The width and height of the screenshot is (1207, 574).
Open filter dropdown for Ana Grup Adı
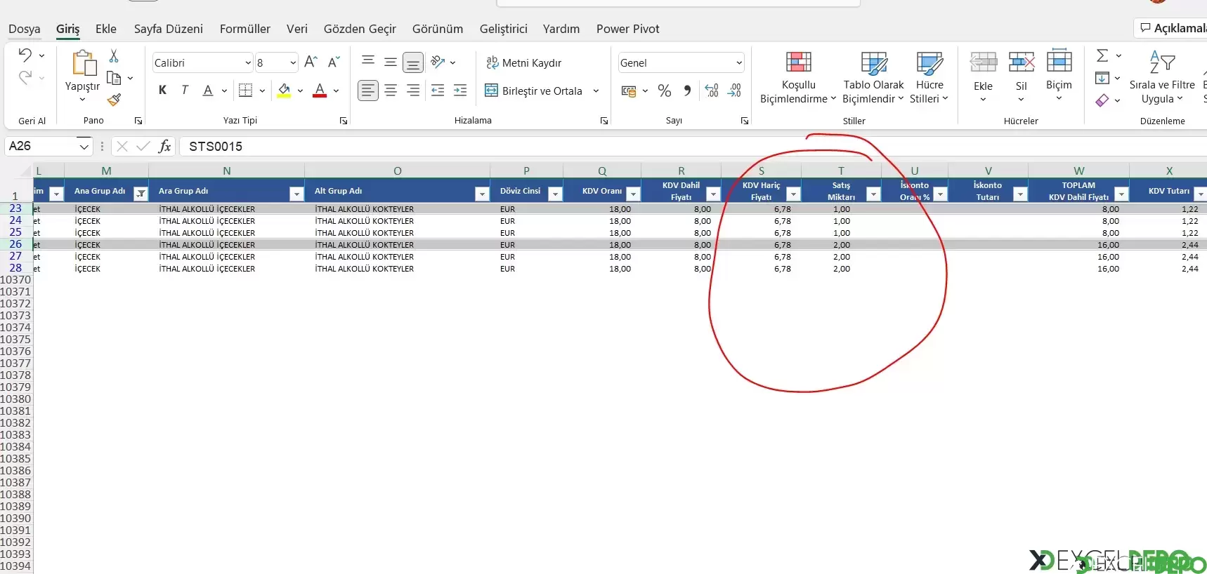(141, 194)
